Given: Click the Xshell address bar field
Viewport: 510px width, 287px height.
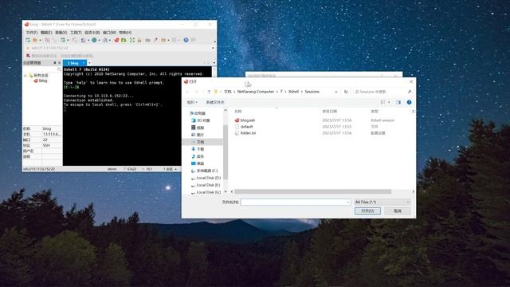Looking at the screenshot, I should [x=117, y=48].
